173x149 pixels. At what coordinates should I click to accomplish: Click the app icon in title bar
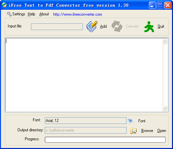coord(4,5)
